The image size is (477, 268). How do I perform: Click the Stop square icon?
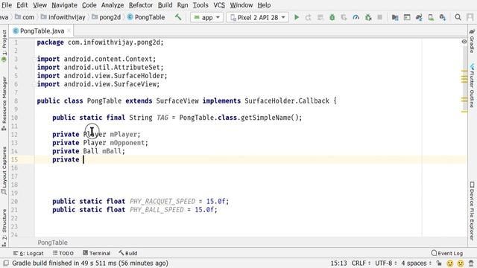point(379,18)
